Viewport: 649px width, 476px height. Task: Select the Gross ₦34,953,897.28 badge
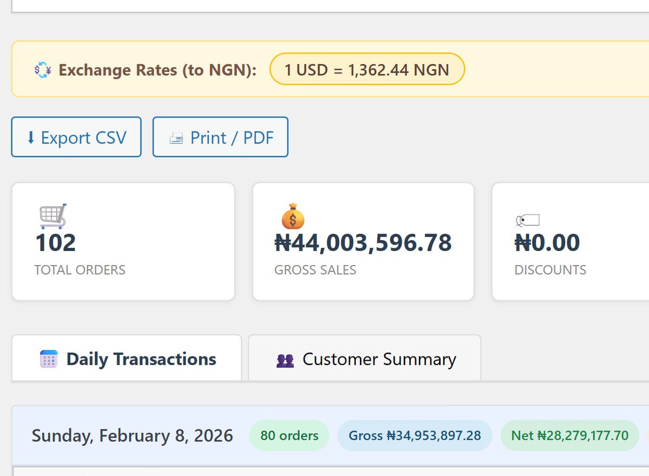pyautogui.click(x=414, y=435)
